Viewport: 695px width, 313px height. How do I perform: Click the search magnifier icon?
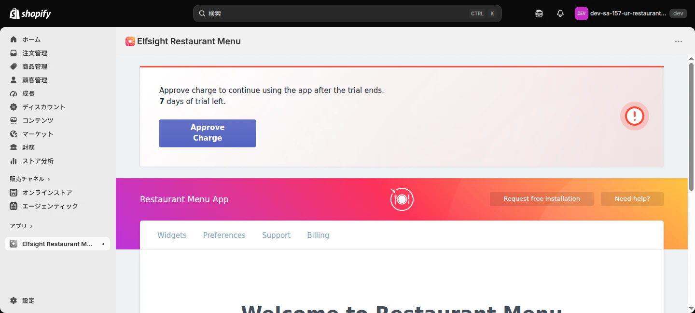click(202, 13)
